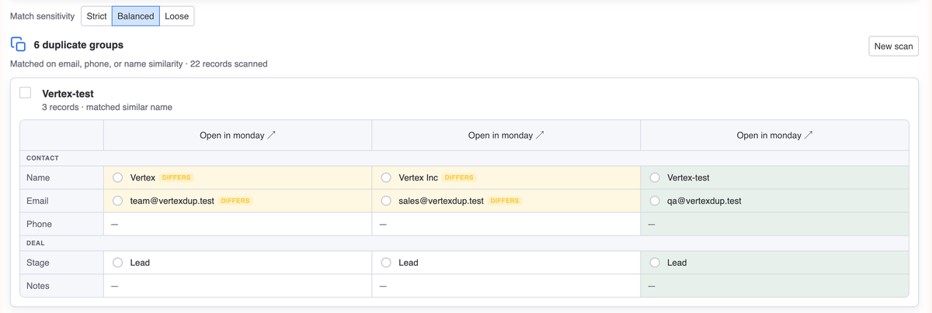Pick email sales@vertexdup.test radio
Viewport: 932px width, 313px height.
[x=387, y=201]
